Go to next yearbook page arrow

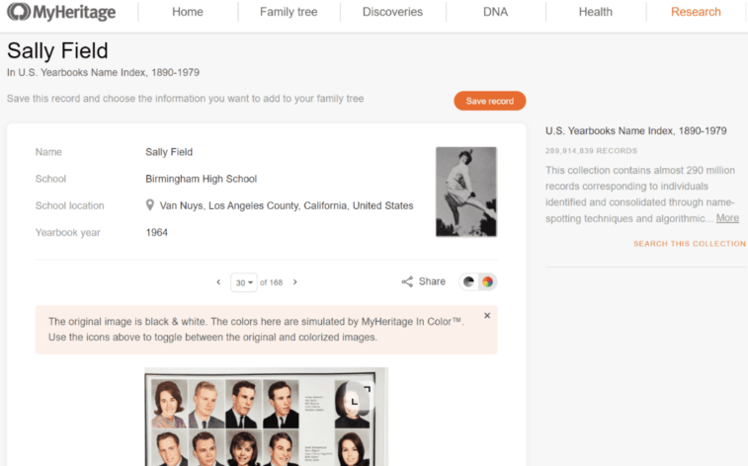(294, 282)
